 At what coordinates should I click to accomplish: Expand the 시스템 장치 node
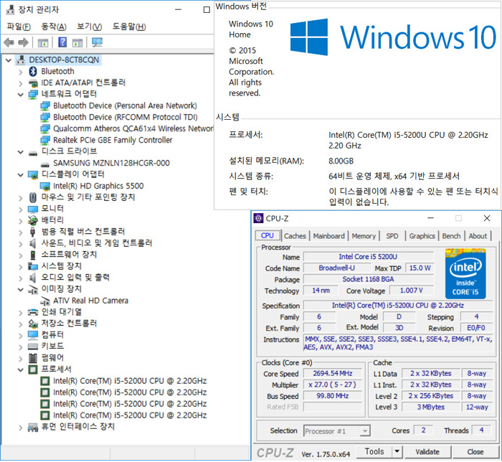[x=21, y=267]
